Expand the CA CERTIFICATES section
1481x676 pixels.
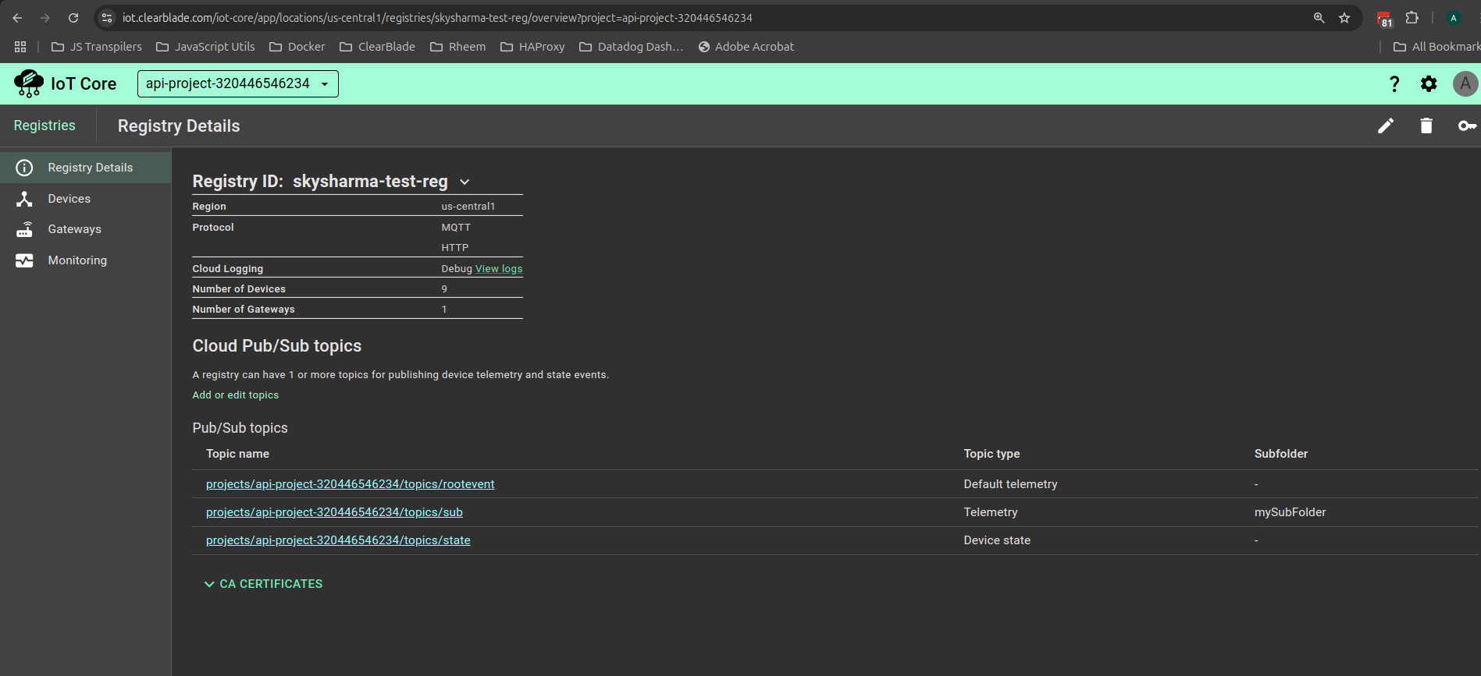pos(263,584)
